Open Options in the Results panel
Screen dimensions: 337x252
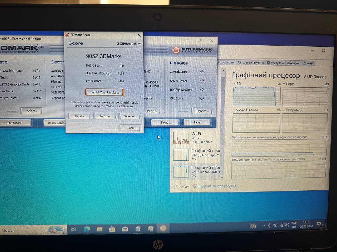202,111
